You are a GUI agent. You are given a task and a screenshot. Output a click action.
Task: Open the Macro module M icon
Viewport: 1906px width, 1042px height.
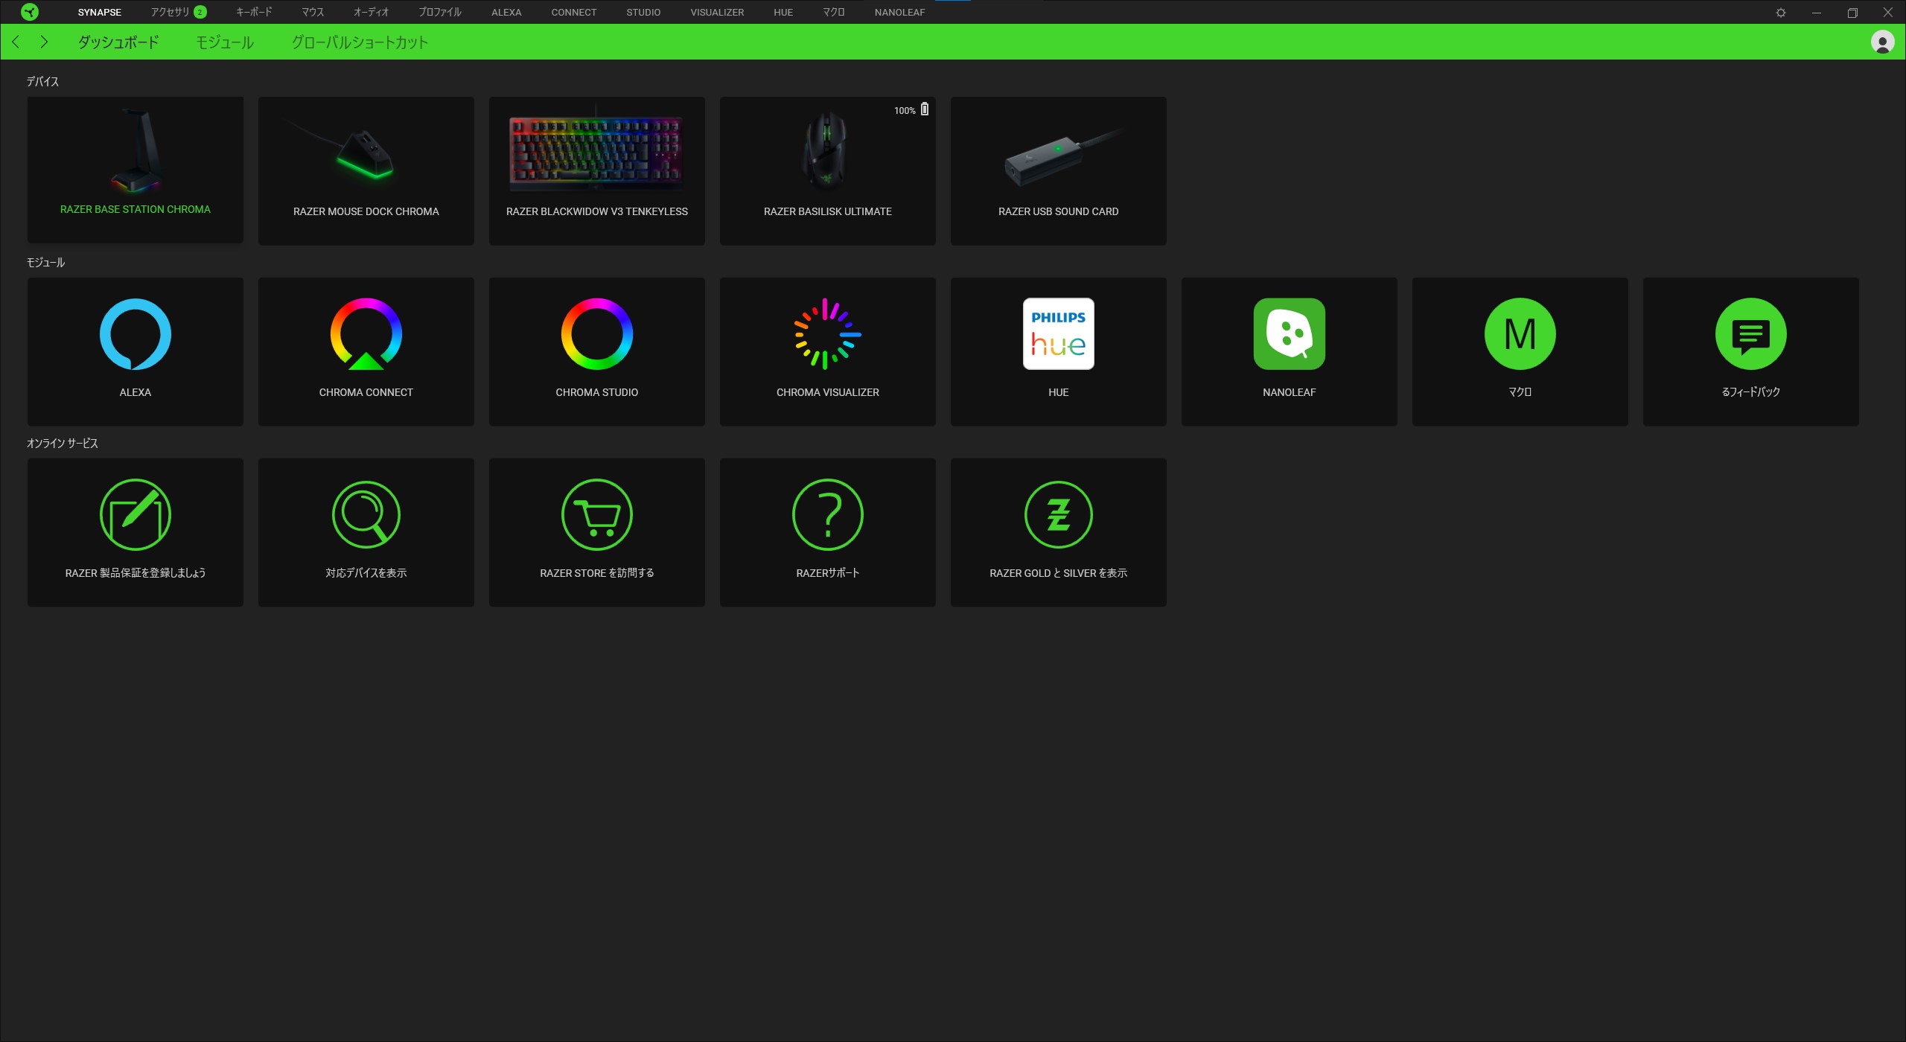click(1520, 334)
